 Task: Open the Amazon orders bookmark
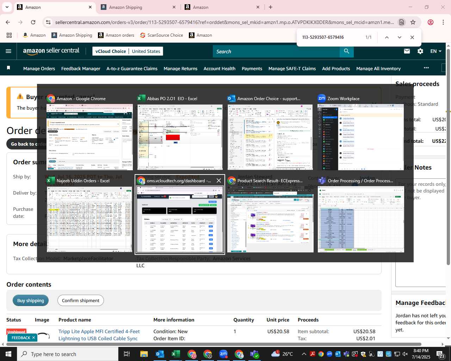coord(116,35)
